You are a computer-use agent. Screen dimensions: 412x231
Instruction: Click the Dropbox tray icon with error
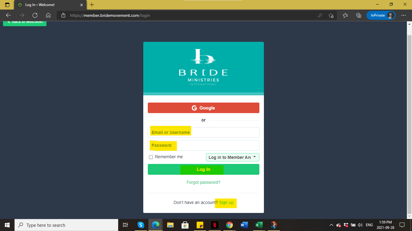tap(346, 225)
